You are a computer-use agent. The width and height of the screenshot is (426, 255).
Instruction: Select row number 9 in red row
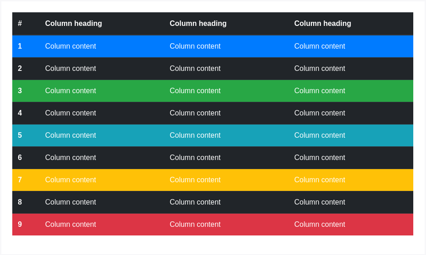[20, 225]
